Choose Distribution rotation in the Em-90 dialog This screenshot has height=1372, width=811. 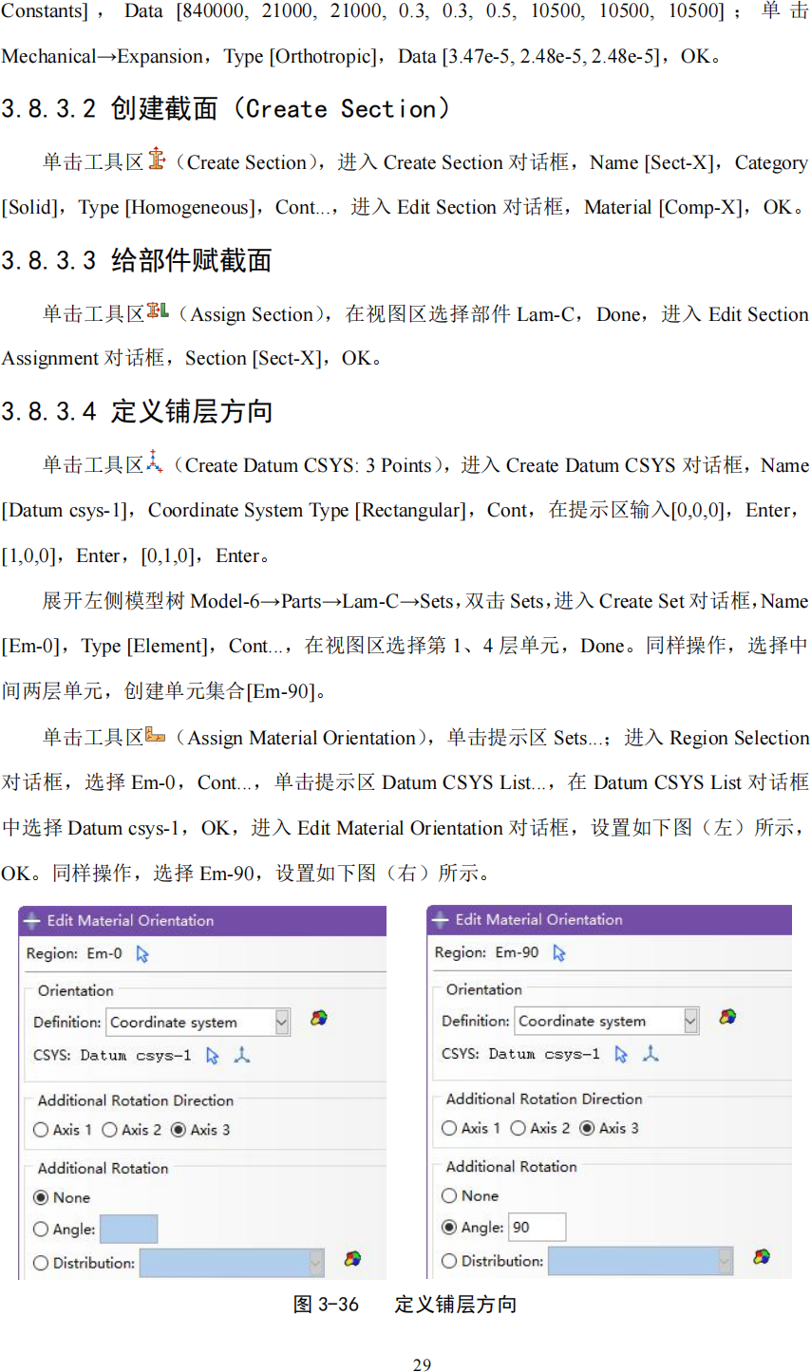tap(492, 1261)
